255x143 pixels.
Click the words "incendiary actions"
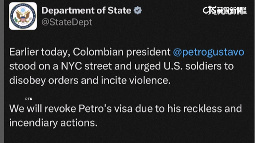[54, 122]
